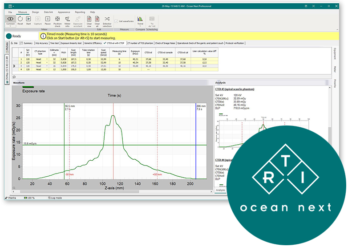Open row 4 CT phantom type dropdown
Image resolution: width=356 pixels, height=251 pixels.
point(47,69)
